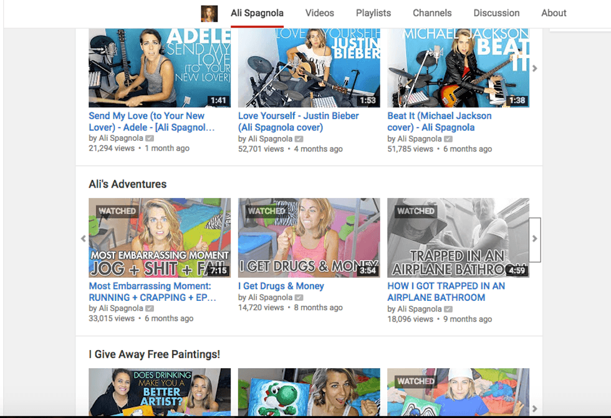The image size is (611, 418).
Task: Play the Trapped in an Airplane Bathroom thumbnail
Action: coord(458,237)
